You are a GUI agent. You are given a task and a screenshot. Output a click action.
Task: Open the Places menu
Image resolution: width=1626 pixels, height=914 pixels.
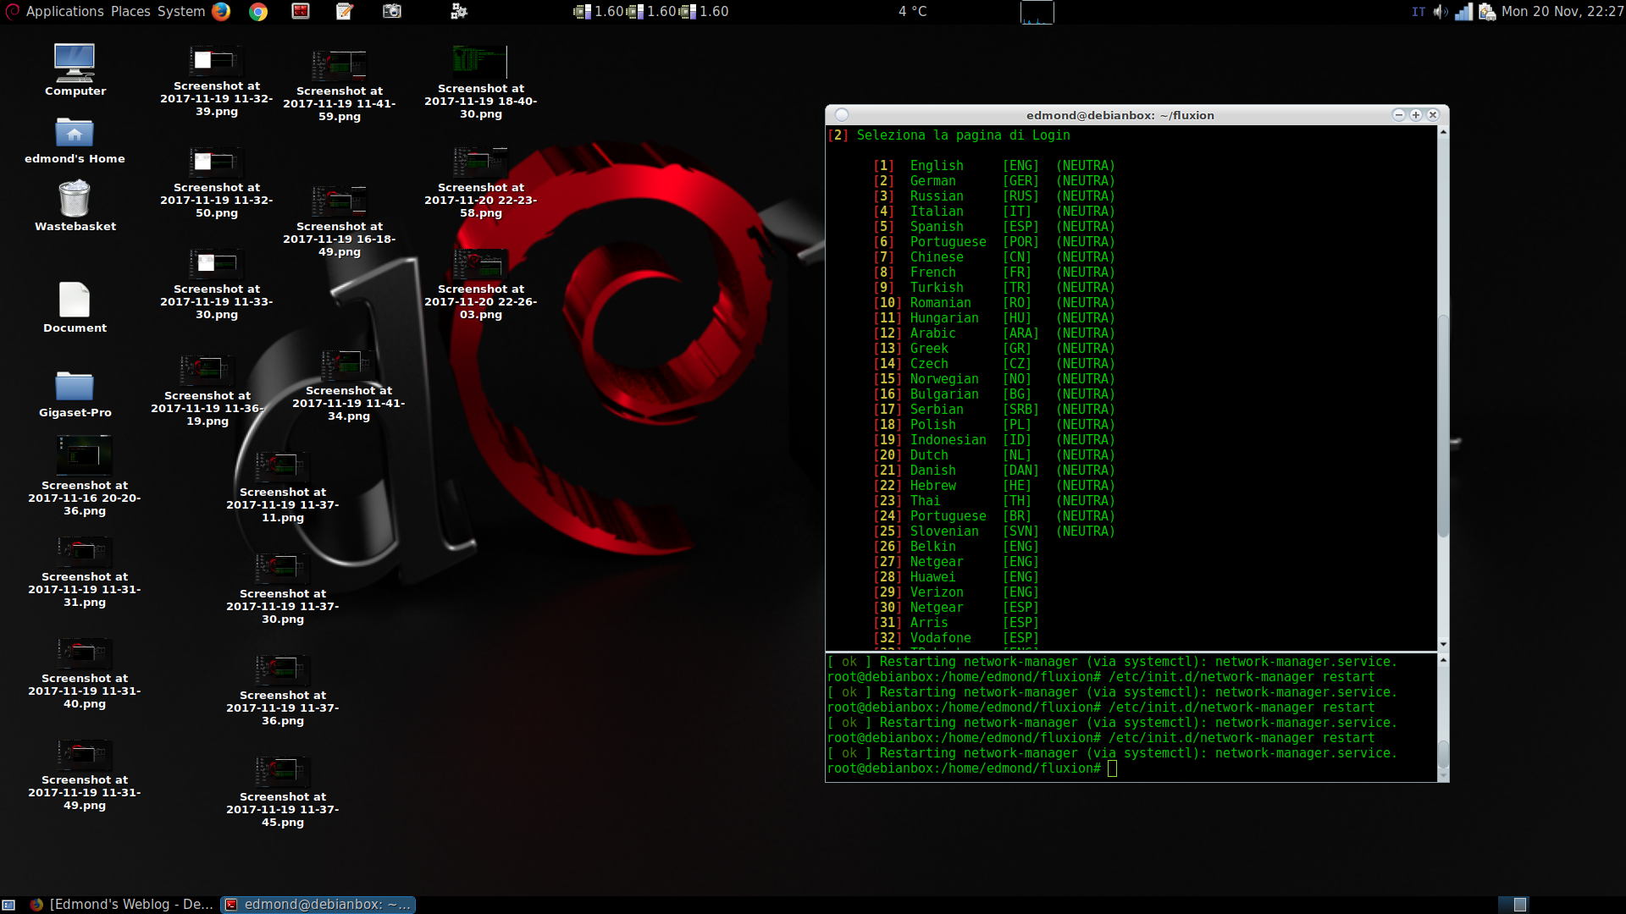[x=130, y=11]
